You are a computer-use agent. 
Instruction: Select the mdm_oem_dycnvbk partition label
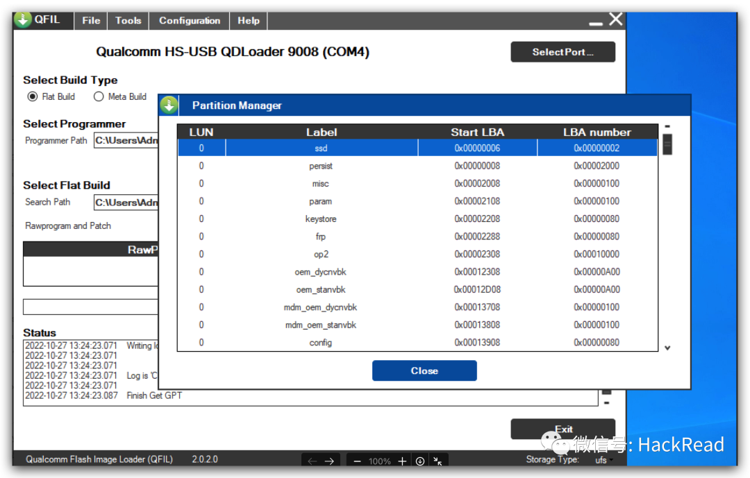(320, 307)
